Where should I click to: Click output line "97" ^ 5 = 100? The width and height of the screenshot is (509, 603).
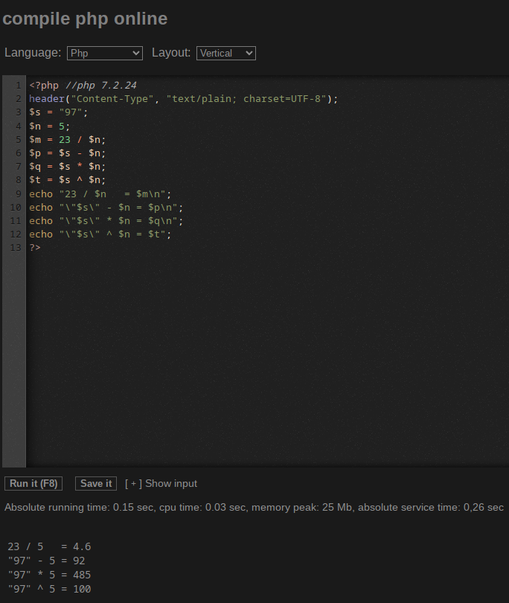click(x=49, y=589)
